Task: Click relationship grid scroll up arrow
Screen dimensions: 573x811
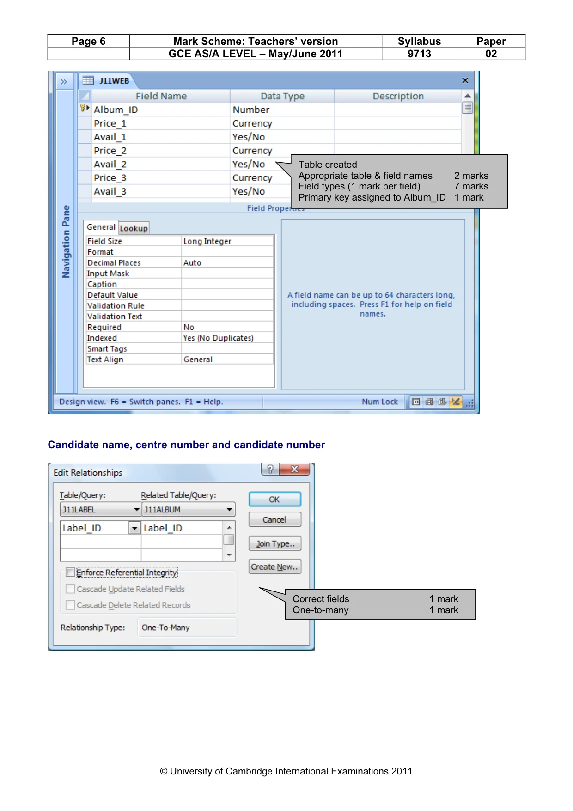Action: click(229, 527)
